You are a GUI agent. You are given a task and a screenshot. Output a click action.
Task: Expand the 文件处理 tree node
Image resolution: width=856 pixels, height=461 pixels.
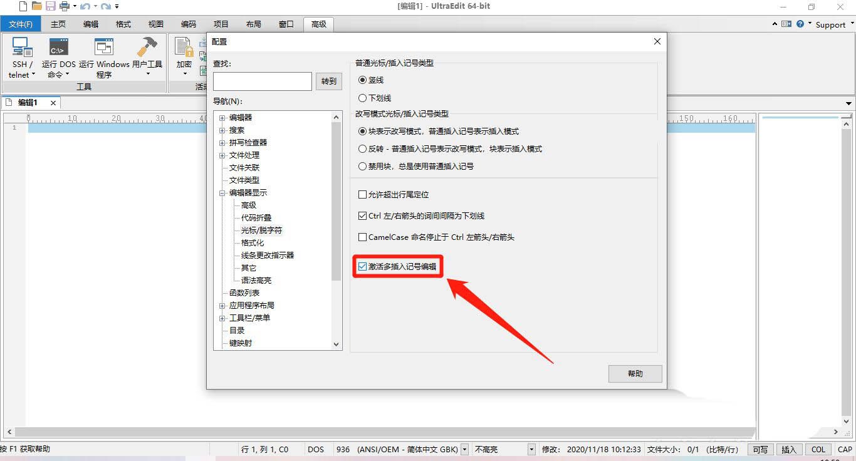(222, 155)
